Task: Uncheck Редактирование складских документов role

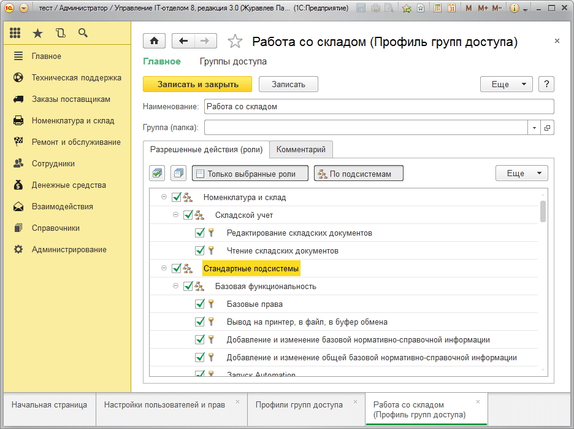Action: (x=200, y=233)
